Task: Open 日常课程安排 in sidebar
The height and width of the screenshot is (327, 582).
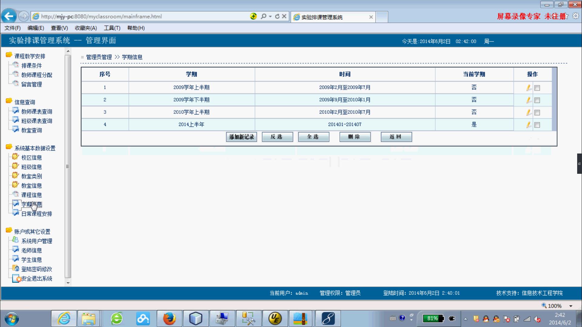Action: 37,214
